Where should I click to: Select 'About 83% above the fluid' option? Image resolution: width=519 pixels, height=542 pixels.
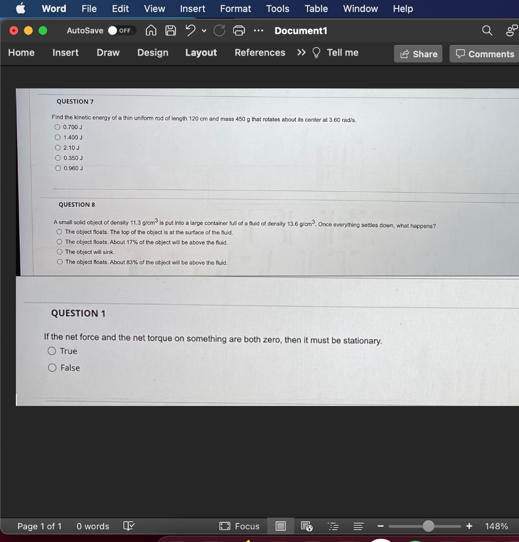[x=60, y=261]
